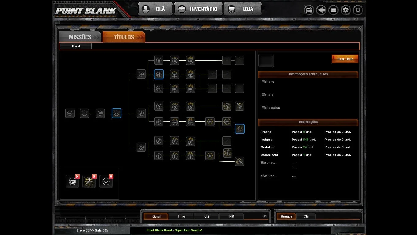Viewport: 417px width, 235px height.
Task: Select the starburst branch title icon
Action: (141, 74)
